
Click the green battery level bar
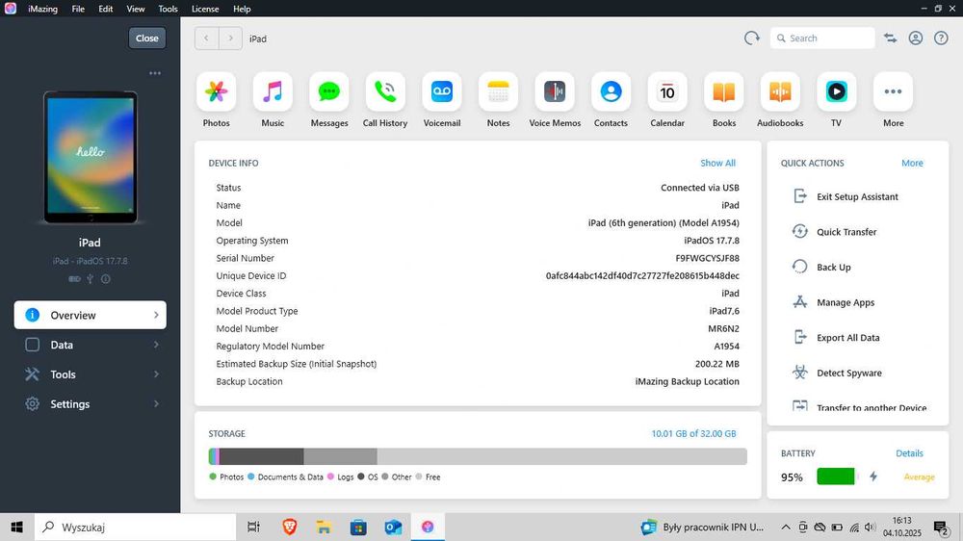click(x=835, y=477)
